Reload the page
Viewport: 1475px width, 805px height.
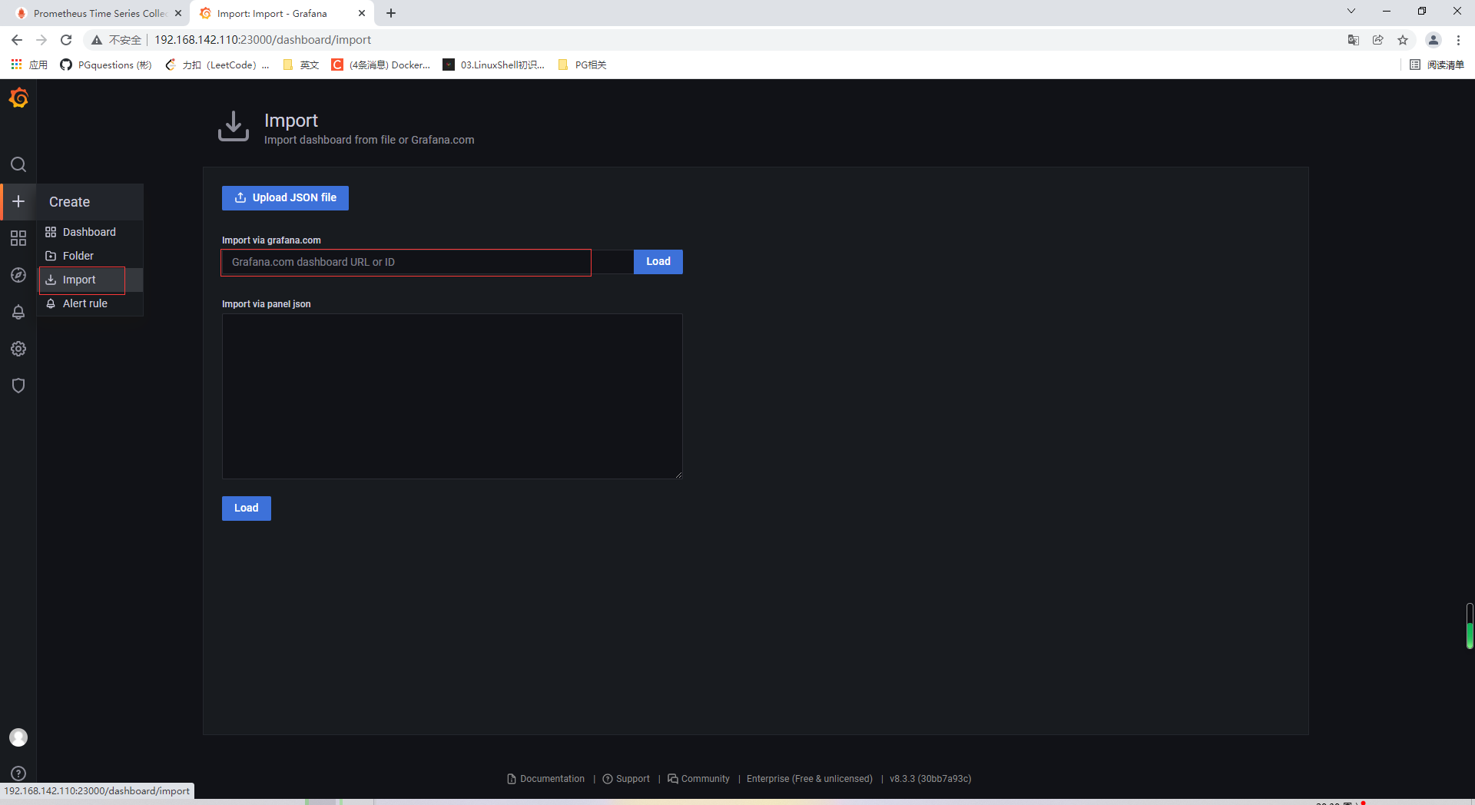click(66, 40)
